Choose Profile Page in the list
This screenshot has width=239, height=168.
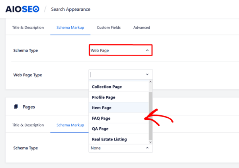coord(104,97)
